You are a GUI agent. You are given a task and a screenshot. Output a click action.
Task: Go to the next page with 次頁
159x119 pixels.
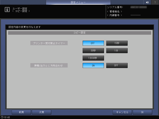point(42,112)
